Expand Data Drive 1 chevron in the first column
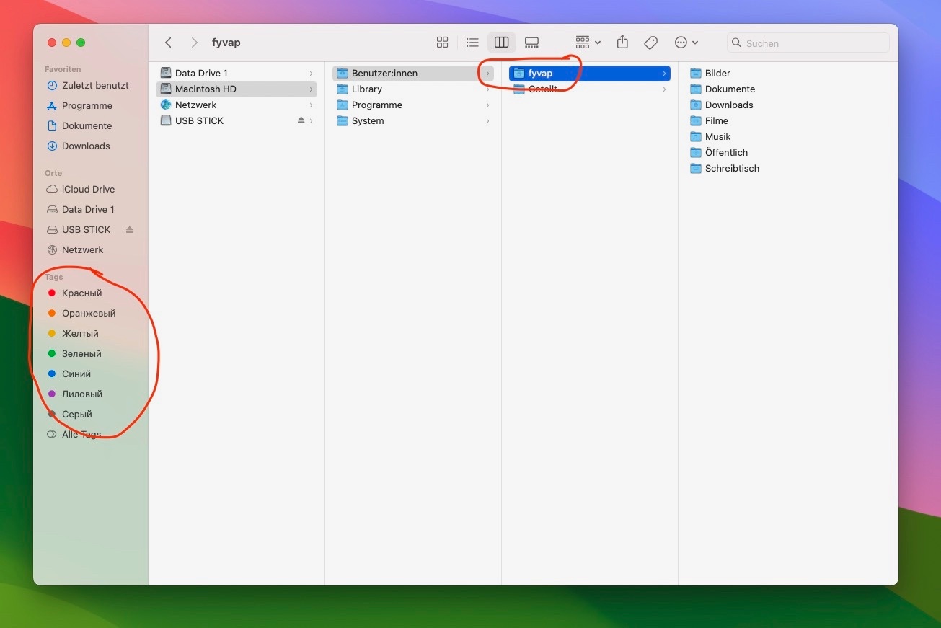 [311, 73]
